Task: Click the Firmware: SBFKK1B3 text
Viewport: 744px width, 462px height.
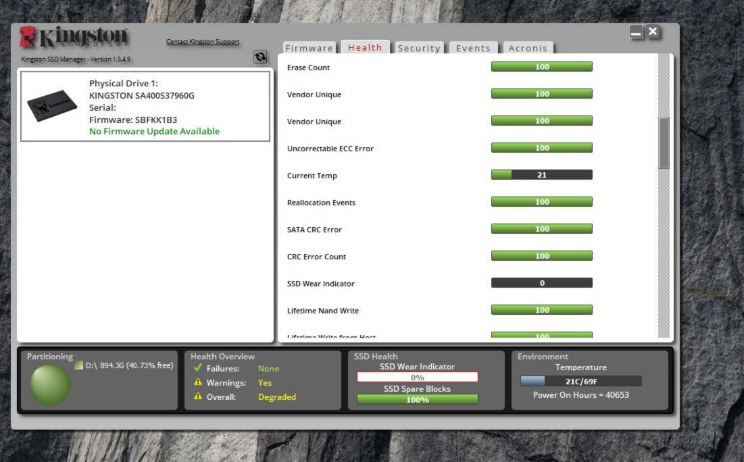Action: click(133, 120)
